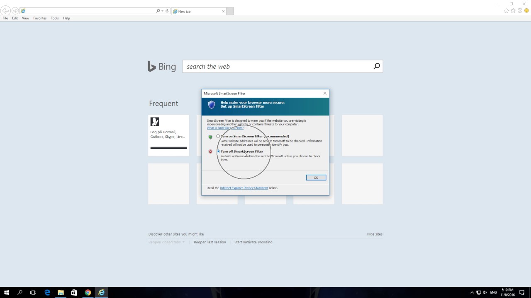Open the Tools menu

pyautogui.click(x=55, y=18)
